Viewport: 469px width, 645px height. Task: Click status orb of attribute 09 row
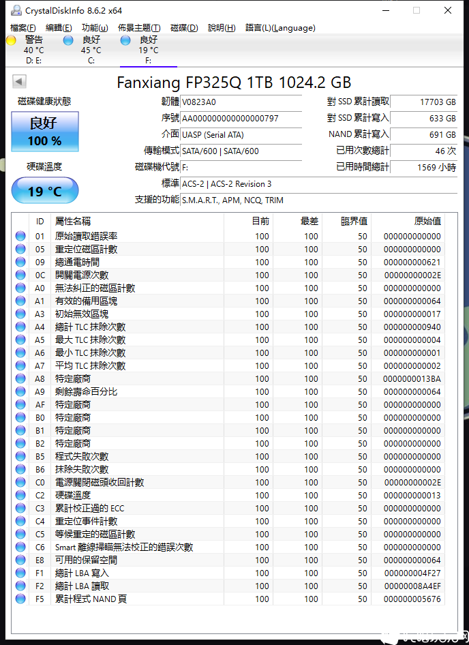point(20,262)
